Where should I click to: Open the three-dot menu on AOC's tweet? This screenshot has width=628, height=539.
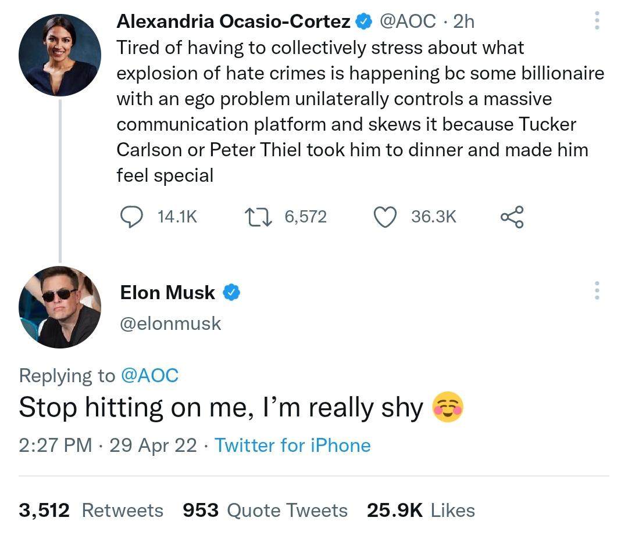tap(597, 21)
